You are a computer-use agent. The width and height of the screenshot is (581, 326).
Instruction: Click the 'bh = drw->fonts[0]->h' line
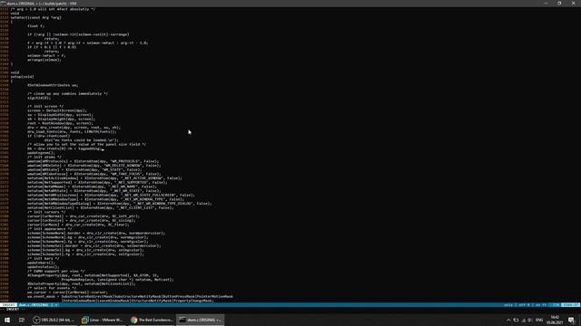[64, 149]
